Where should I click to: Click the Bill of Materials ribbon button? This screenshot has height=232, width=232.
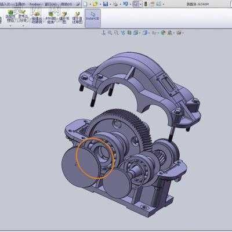50,17
